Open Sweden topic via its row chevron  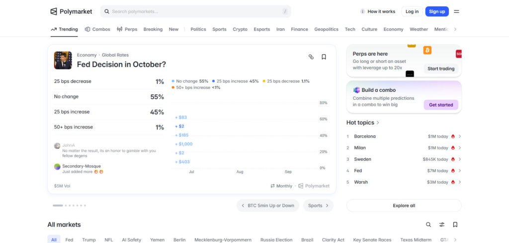pyautogui.click(x=460, y=159)
